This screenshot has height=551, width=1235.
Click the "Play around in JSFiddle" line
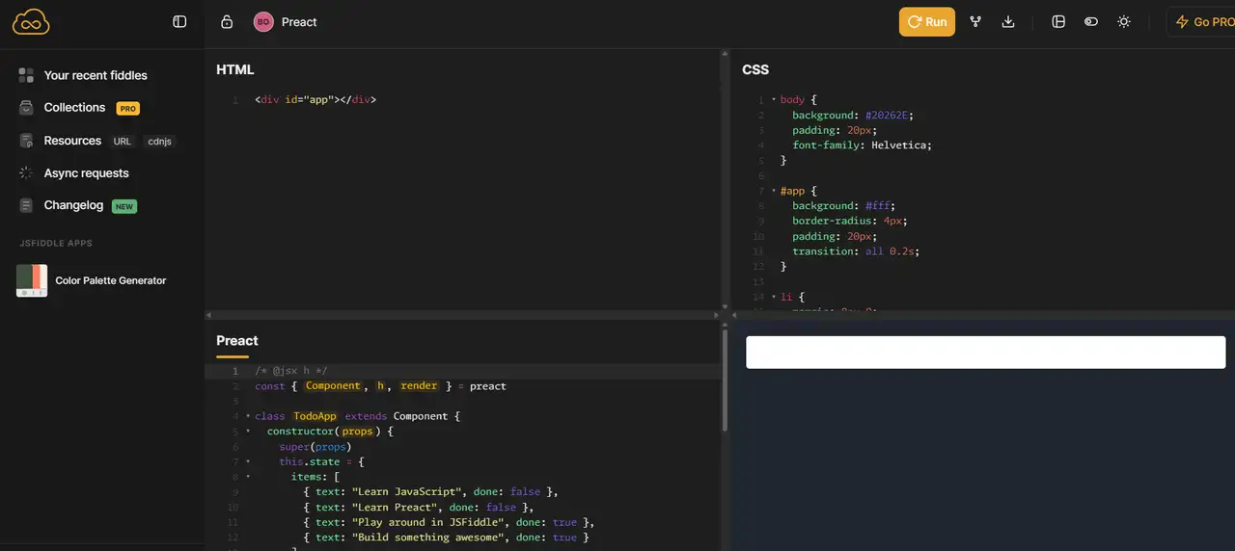449,522
